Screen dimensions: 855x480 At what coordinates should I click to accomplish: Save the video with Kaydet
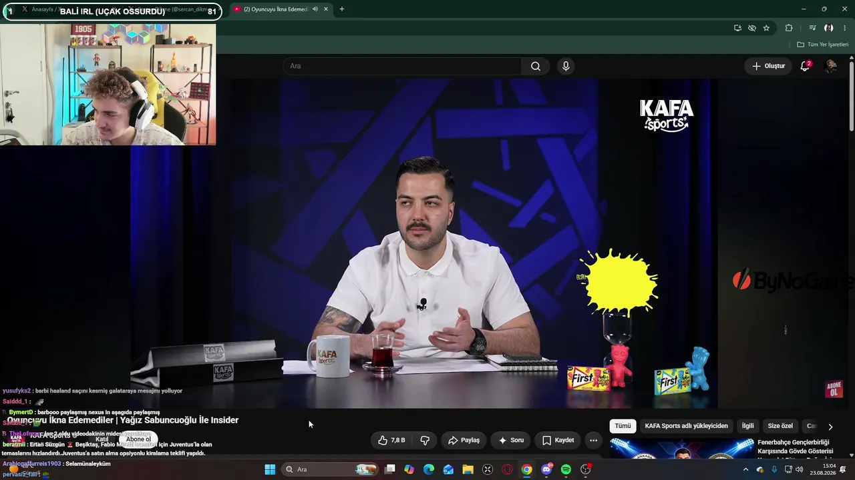(558, 440)
